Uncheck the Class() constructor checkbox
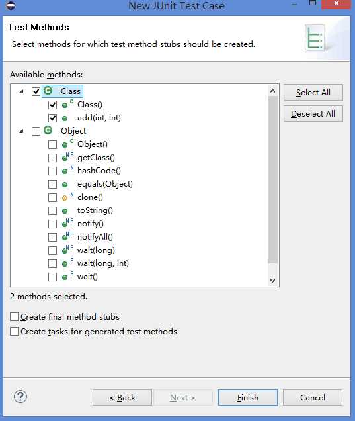Screen dimensions: 355x421 pyautogui.click(x=52, y=105)
